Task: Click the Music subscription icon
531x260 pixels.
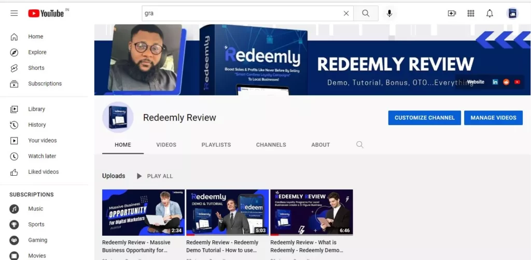Action: tap(14, 209)
